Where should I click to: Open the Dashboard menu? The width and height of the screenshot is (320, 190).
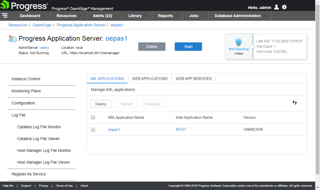pyautogui.click(x=30, y=16)
